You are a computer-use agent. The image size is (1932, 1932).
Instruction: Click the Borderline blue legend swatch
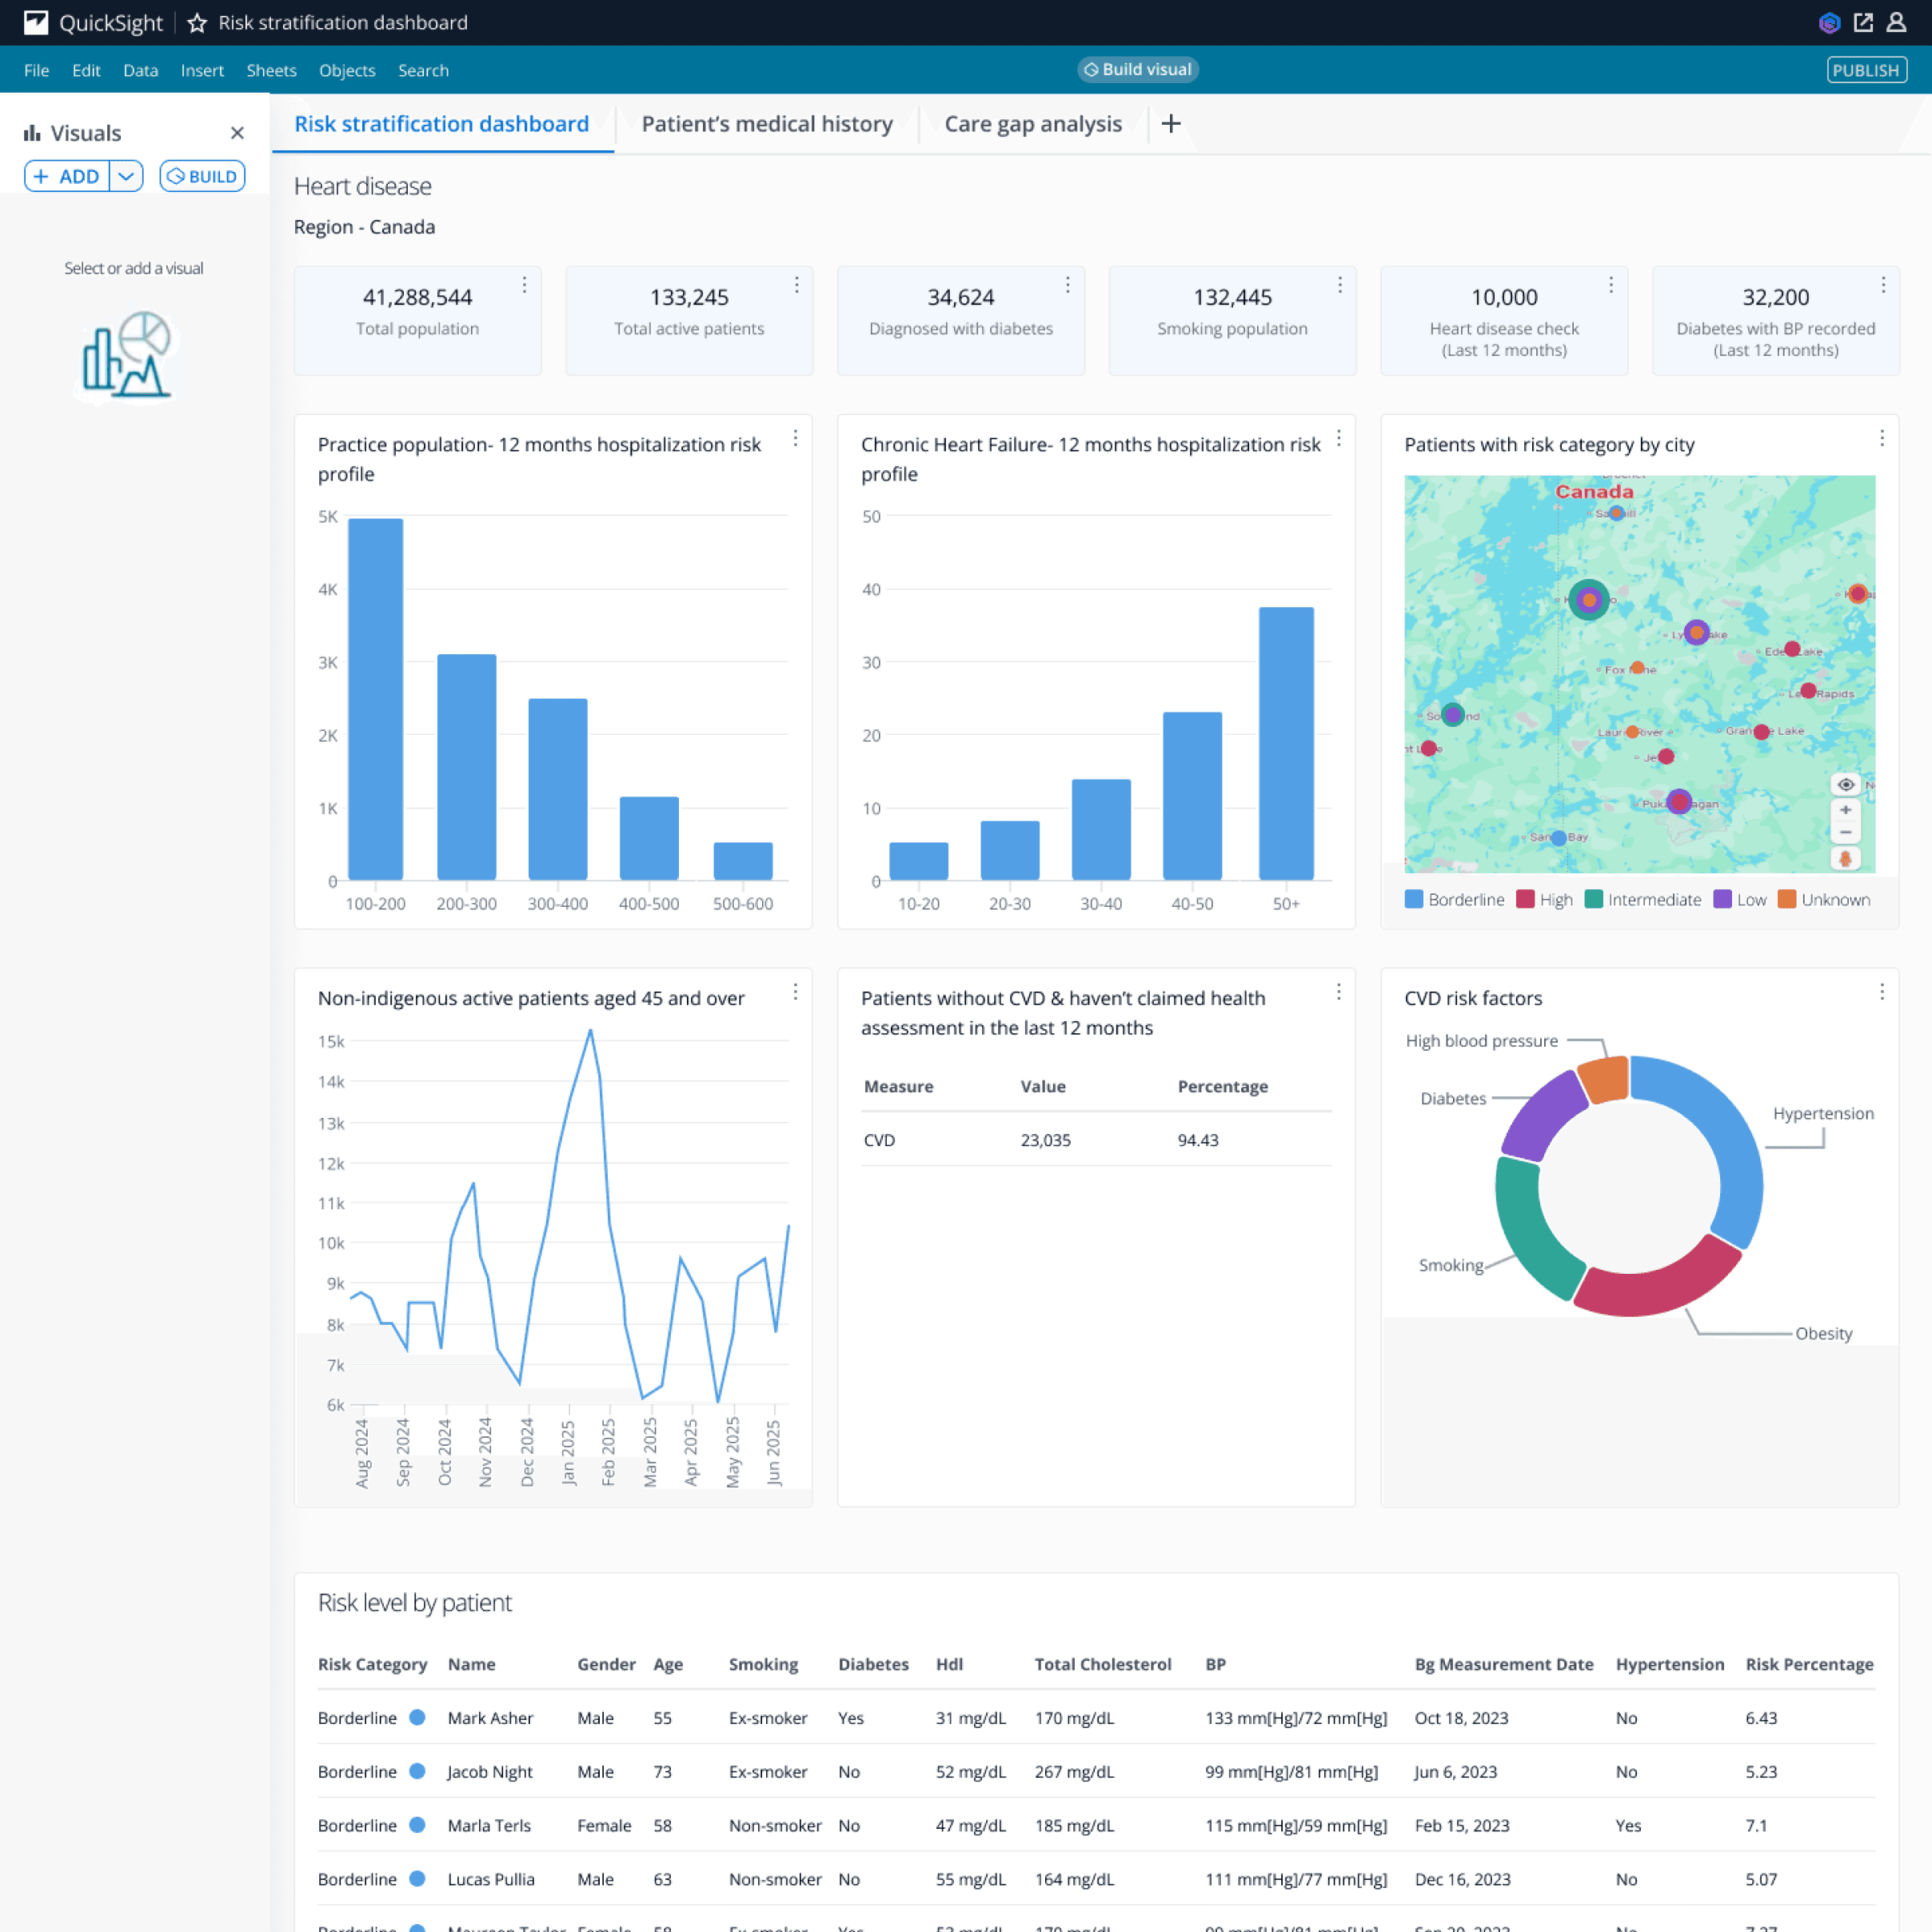tap(1414, 900)
